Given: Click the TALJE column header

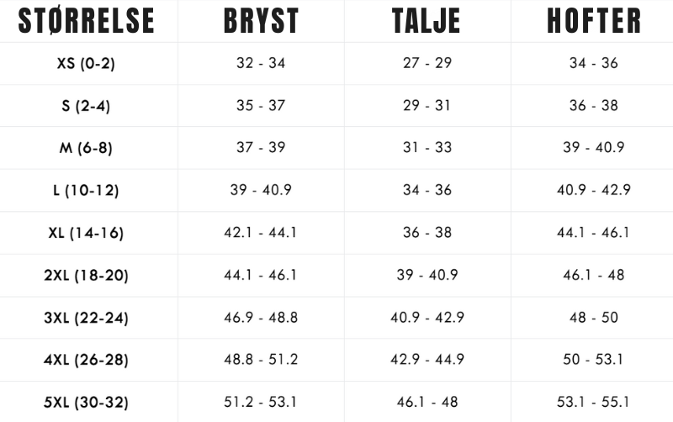Looking at the screenshot, I should [428, 21].
